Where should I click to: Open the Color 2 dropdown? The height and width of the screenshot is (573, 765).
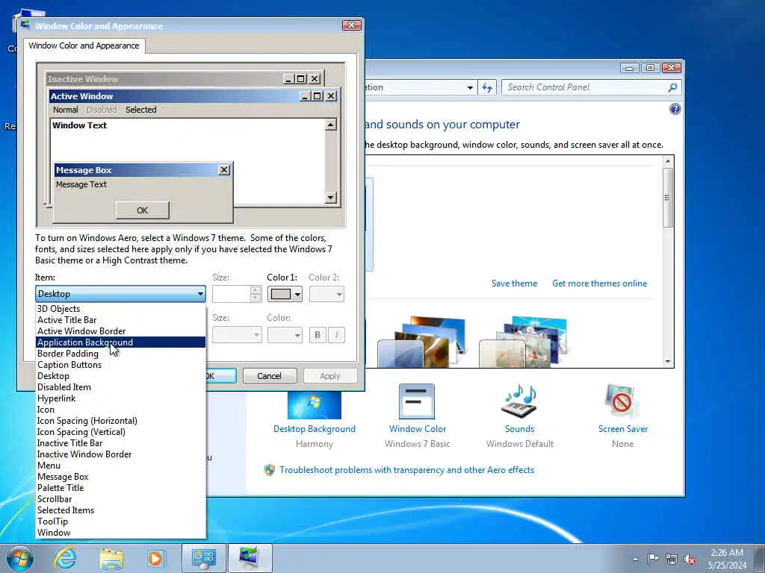point(326,294)
